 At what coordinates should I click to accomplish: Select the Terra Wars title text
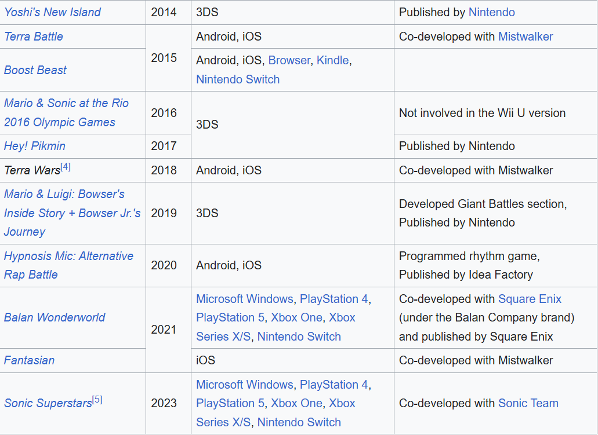[x=32, y=170]
